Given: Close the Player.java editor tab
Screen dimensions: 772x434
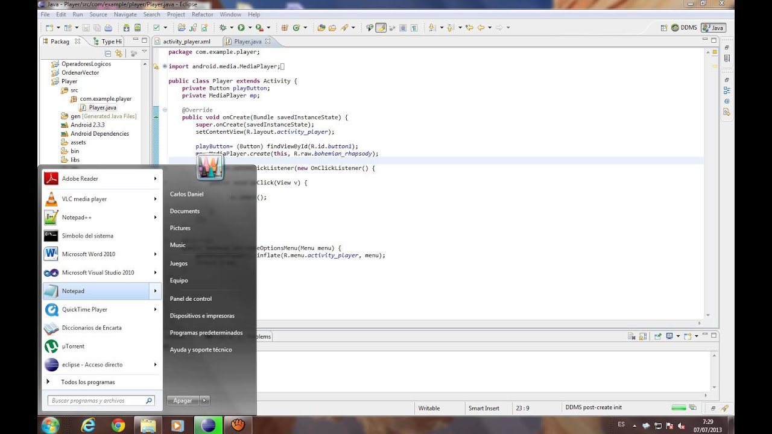Looking at the screenshot, I should 268,42.
